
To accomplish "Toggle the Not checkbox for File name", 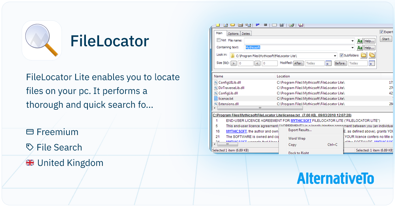I will pos(219,40).
